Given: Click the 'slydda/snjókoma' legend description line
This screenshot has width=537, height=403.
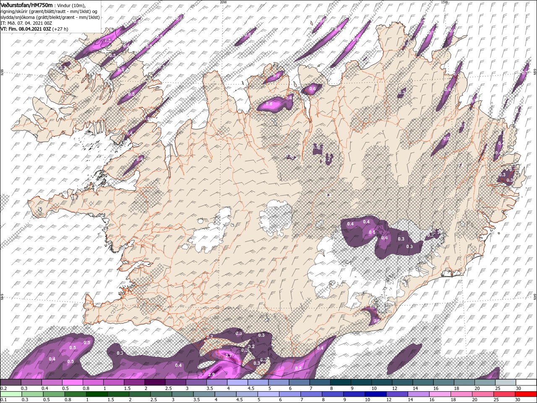Looking at the screenshot, I should coord(50,17).
